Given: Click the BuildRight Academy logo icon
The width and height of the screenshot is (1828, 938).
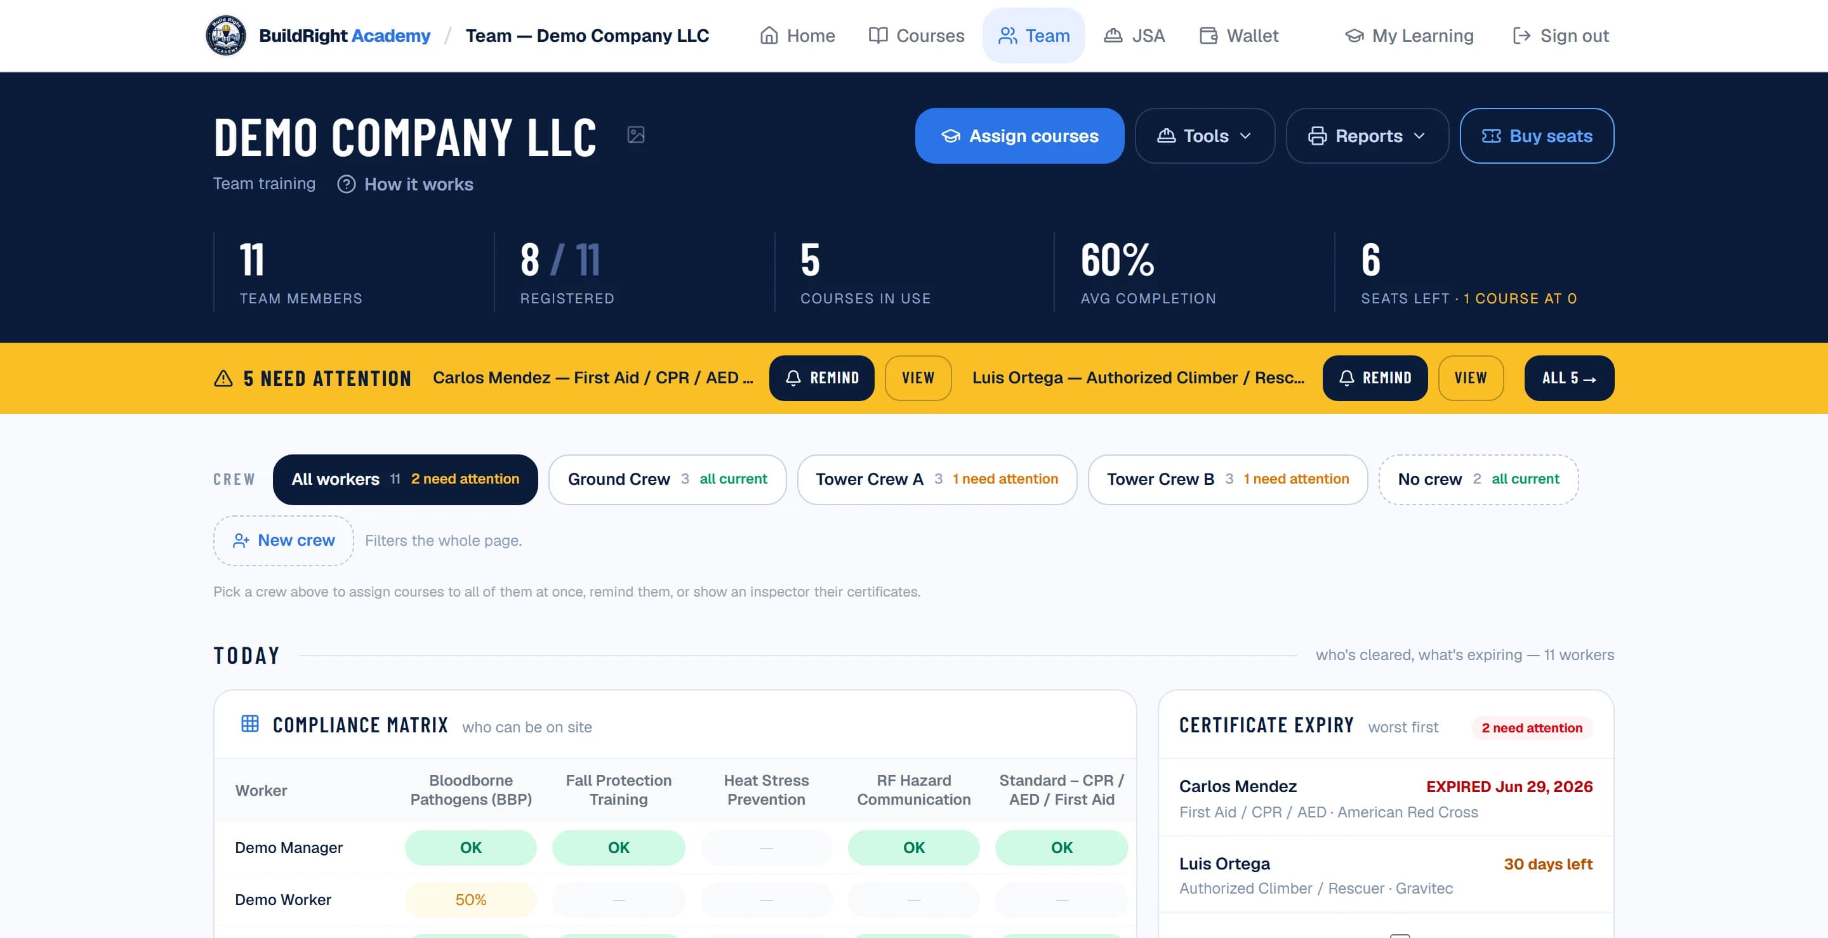Looking at the screenshot, I should [226, 36].
